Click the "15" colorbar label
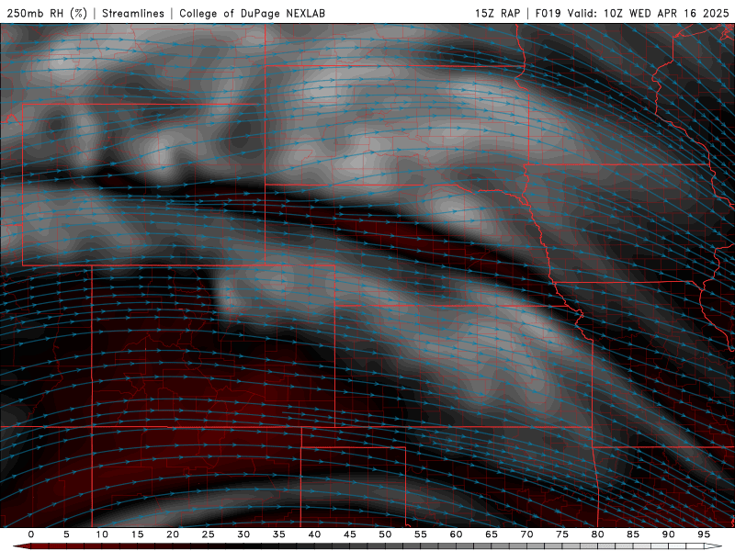 [137, 534]
